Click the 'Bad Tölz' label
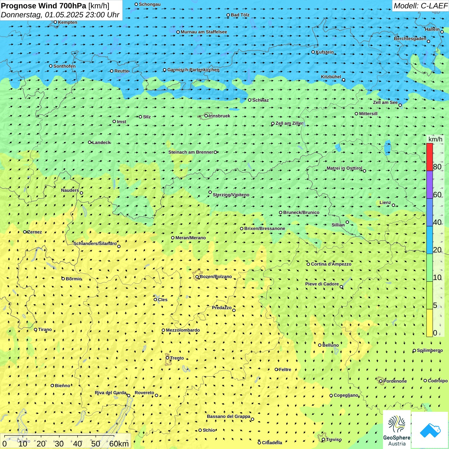This screenshot has width=449, height=449. coord(240,15)
